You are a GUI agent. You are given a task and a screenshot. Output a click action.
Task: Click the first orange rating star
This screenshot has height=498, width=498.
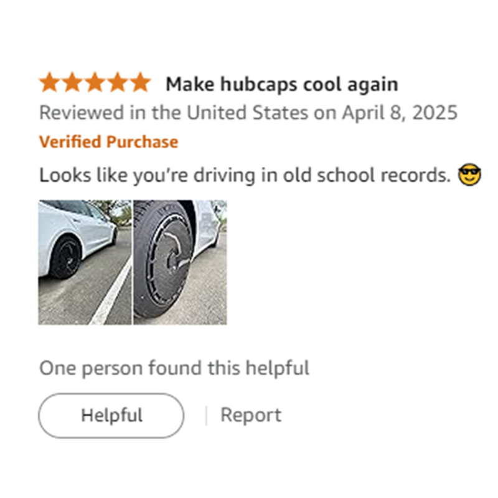click(x=50, y=83)
